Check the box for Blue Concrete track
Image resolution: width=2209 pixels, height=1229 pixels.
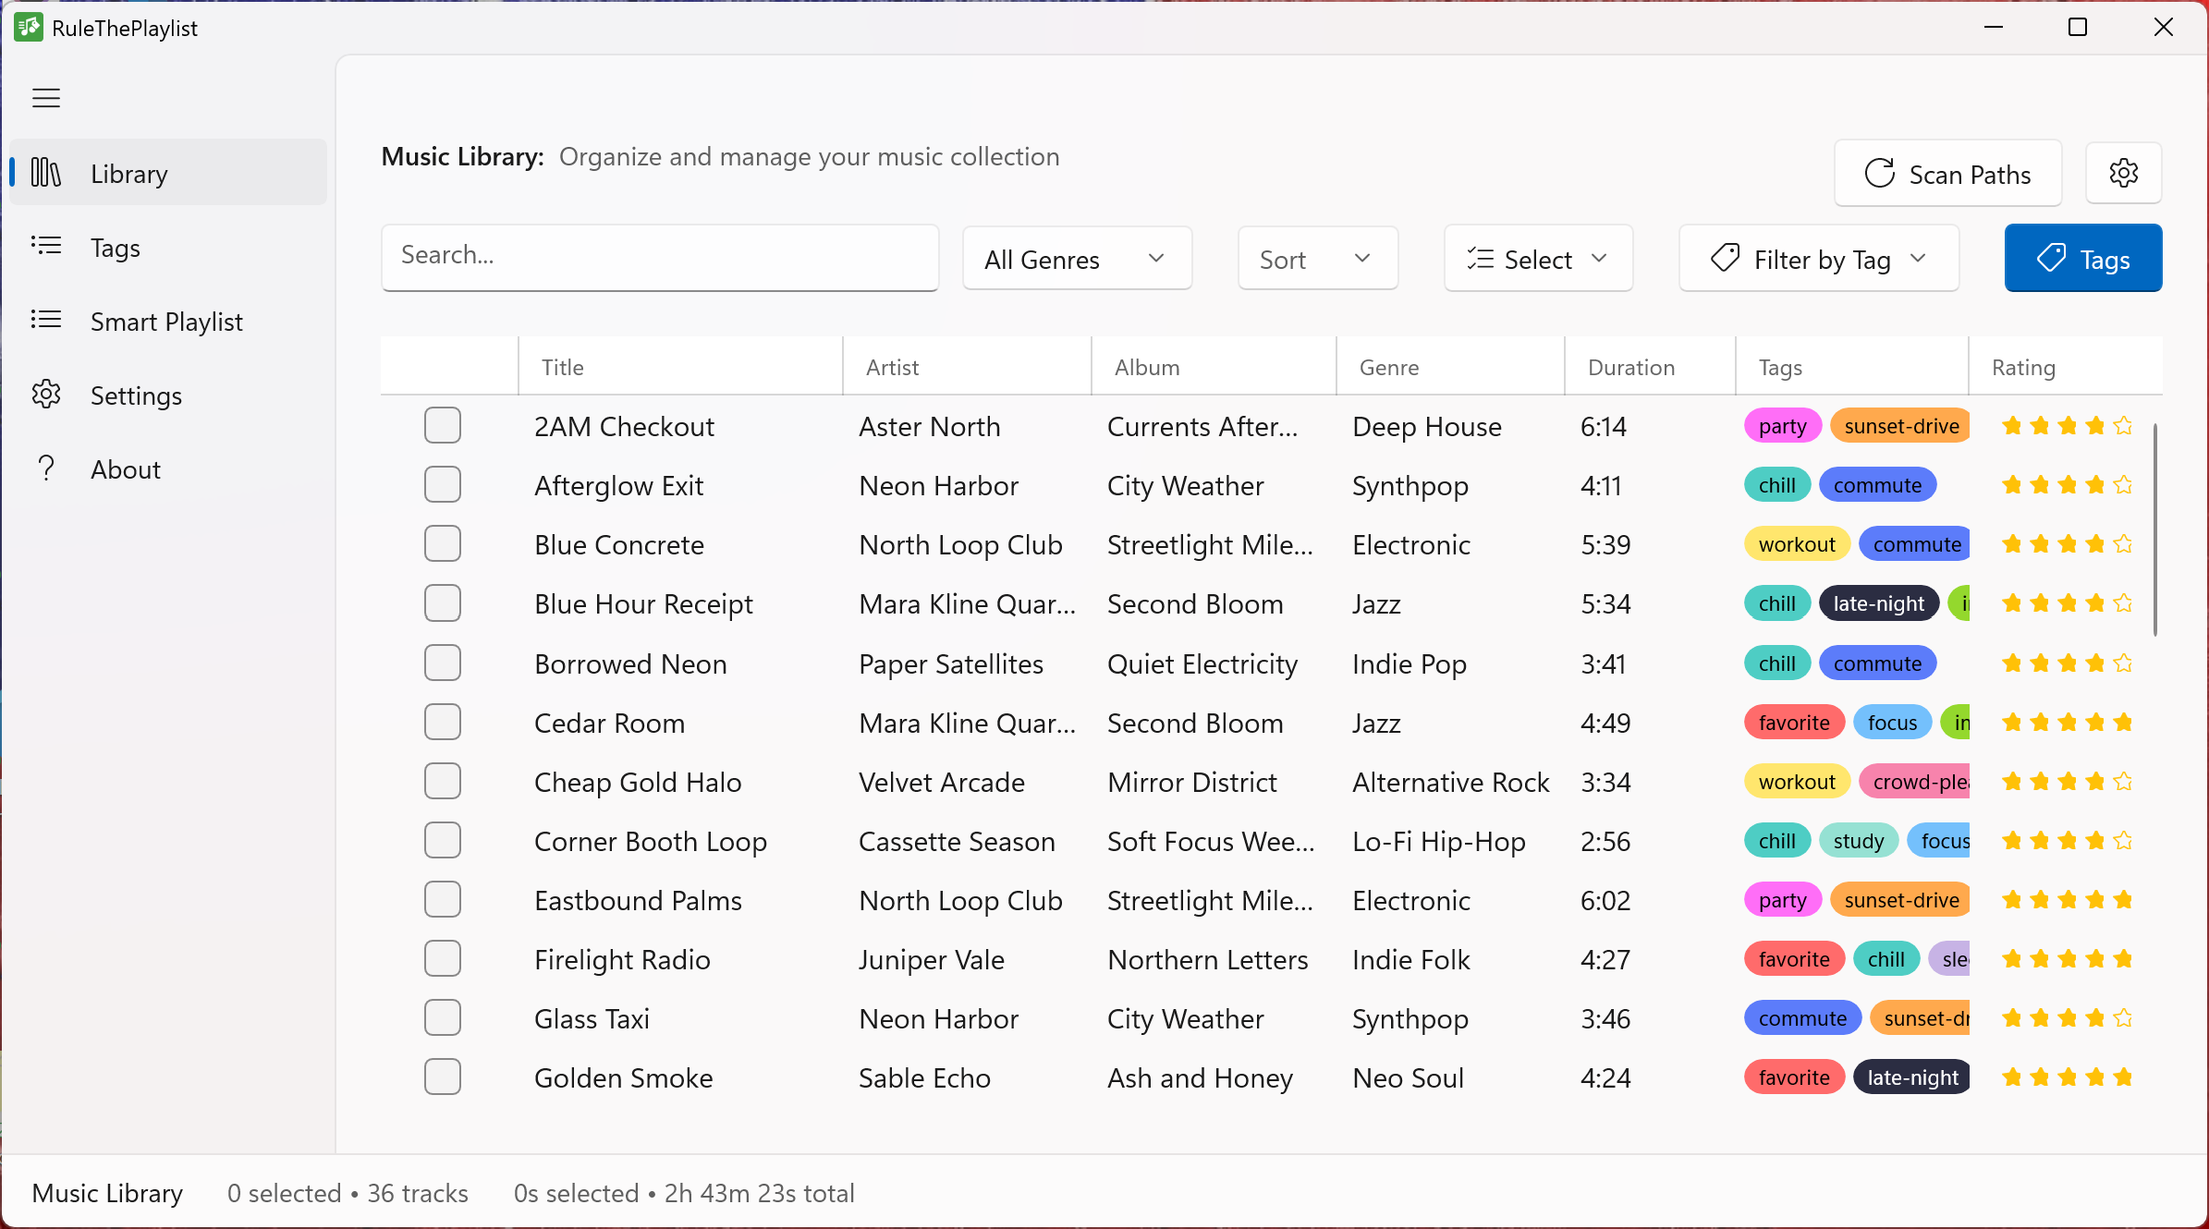443,544
